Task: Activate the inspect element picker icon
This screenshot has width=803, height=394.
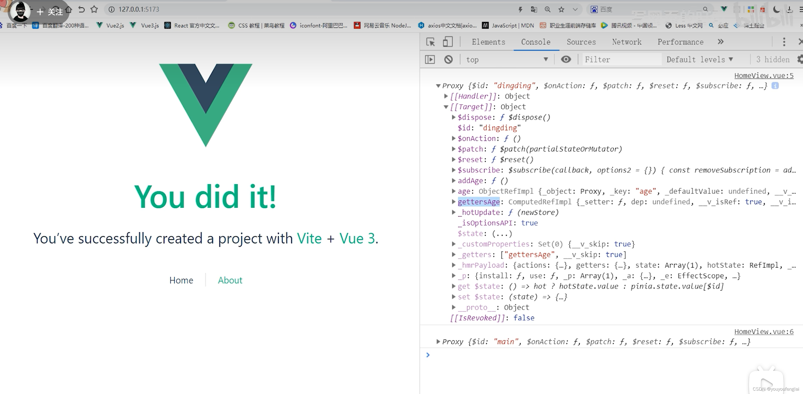Action: click(x=430, y=42)
